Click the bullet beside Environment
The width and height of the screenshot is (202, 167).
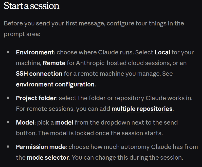[x=8, y=52]
